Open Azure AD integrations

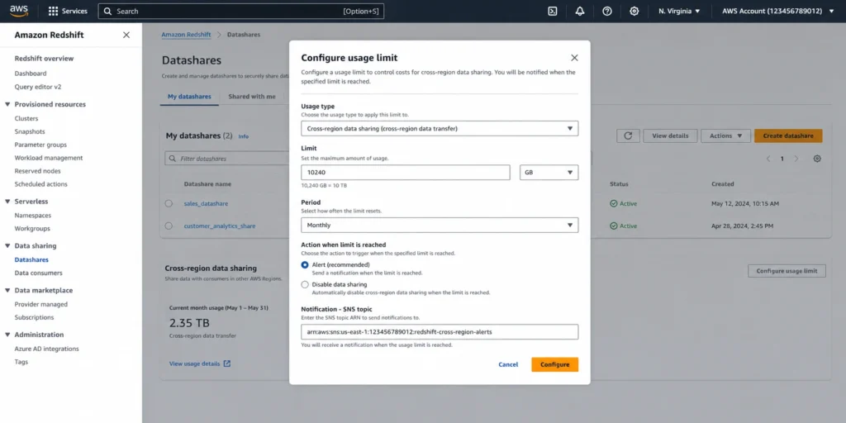click(47, 349)
